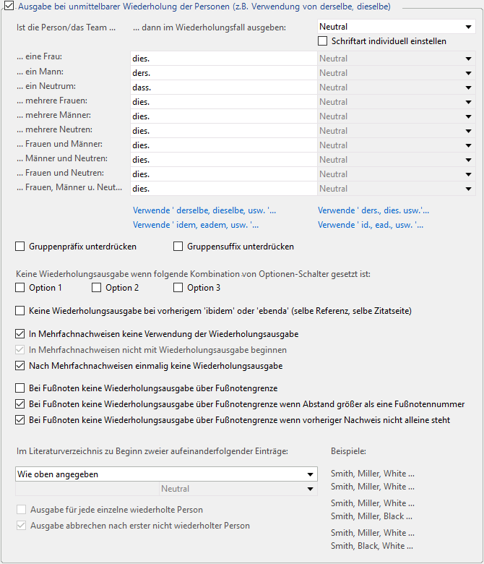484x564 pixels.
Task: Tick 'Gruppenpräfix unterdrücken' checkbox
Action: [20, 247]
